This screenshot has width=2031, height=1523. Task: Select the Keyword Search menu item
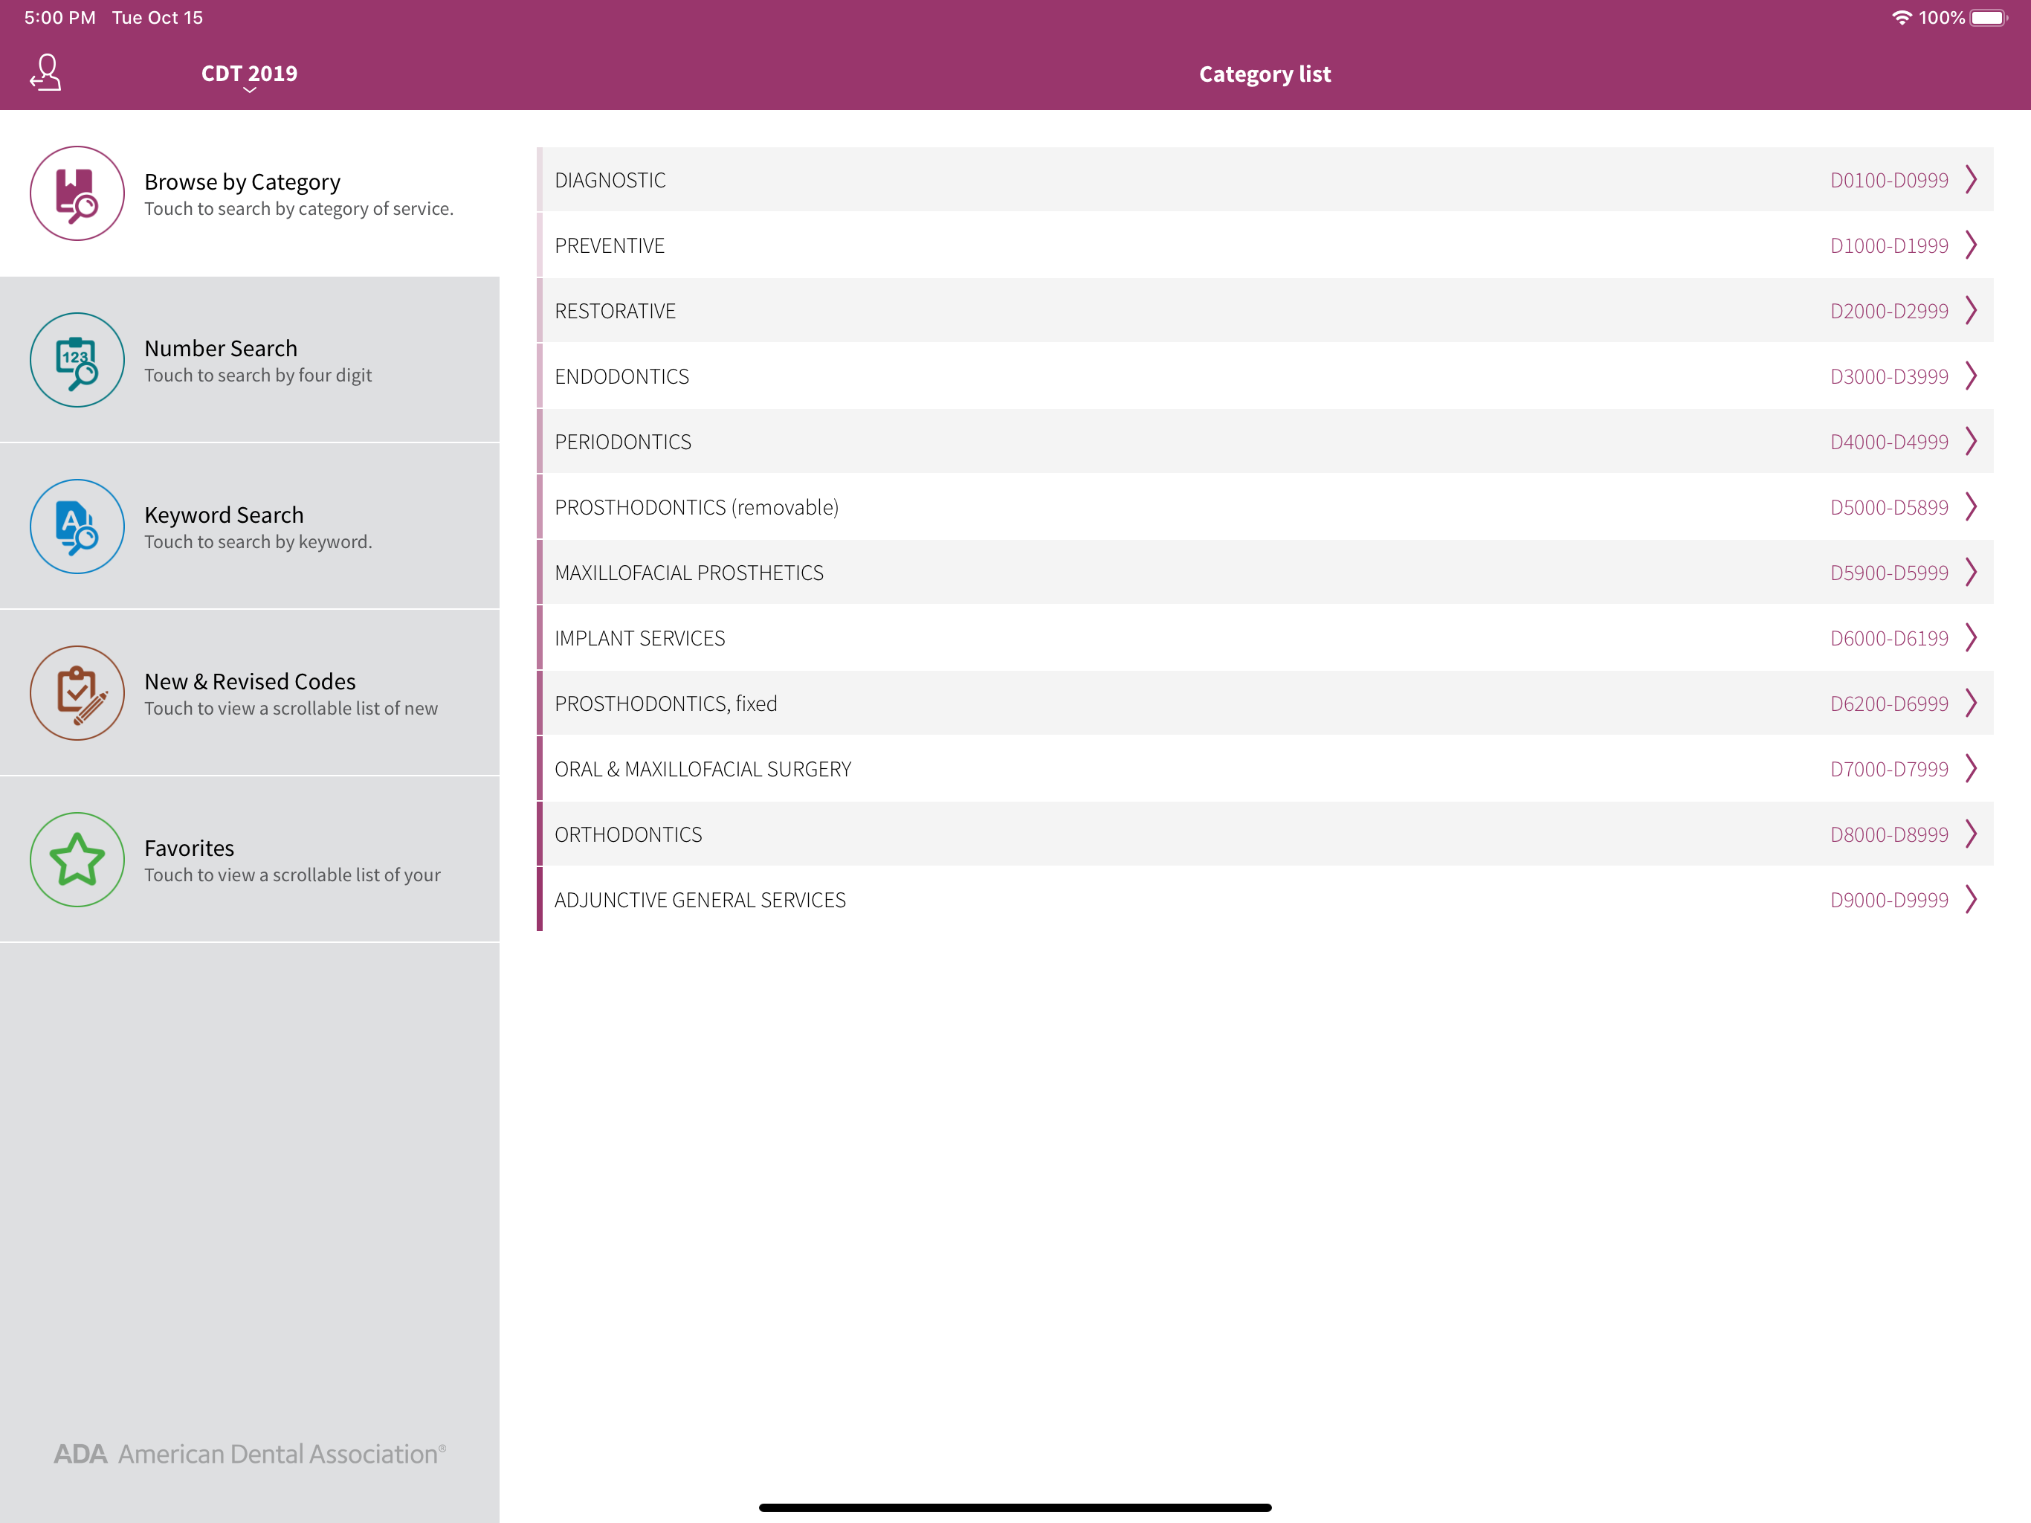(250, 527)
